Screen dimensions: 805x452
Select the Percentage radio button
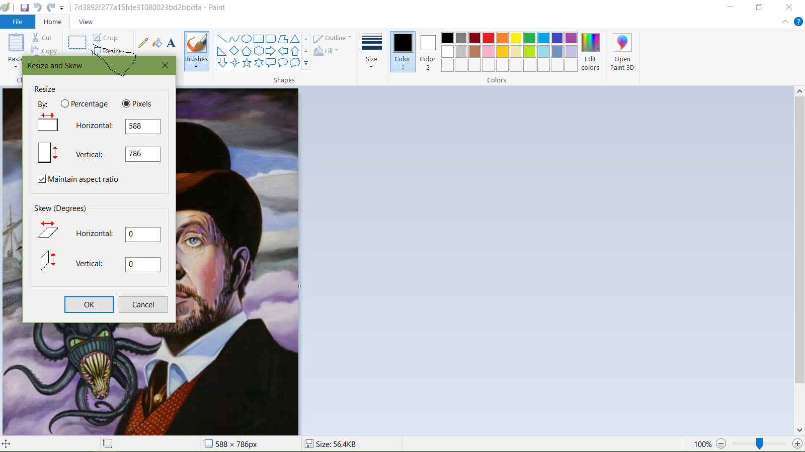[x=65, y=103]
